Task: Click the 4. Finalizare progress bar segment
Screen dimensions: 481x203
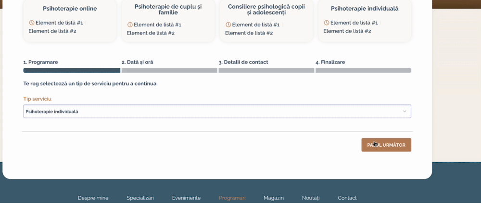Action: 363,70
